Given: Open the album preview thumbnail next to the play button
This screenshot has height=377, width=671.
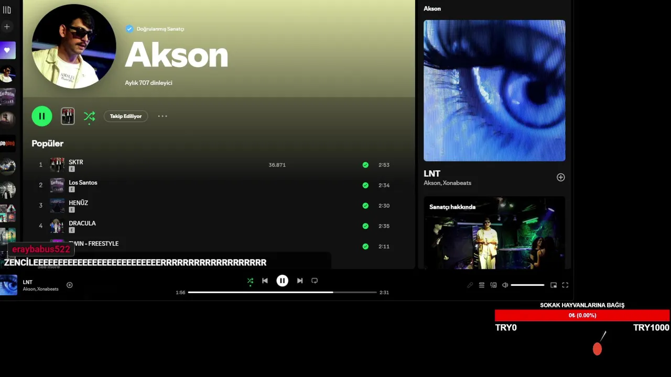Looking at the screenshot, I should pos(68,116).
